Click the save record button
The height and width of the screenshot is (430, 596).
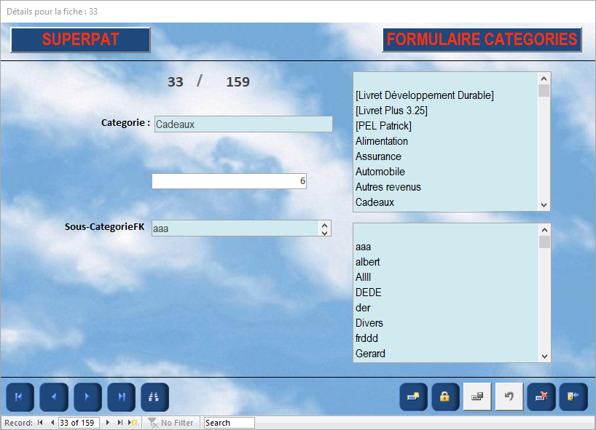[x=477, y=397]
